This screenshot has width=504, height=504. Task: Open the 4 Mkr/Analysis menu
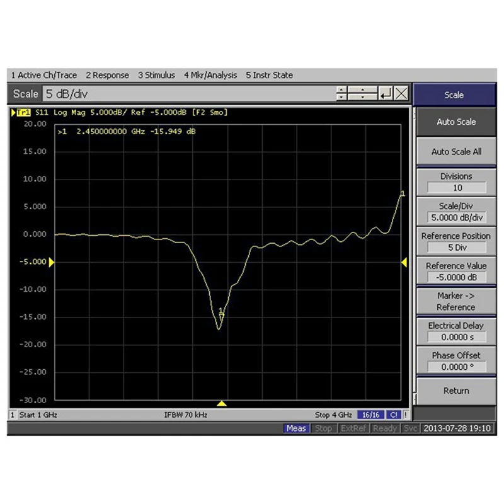tap(211, 75)
